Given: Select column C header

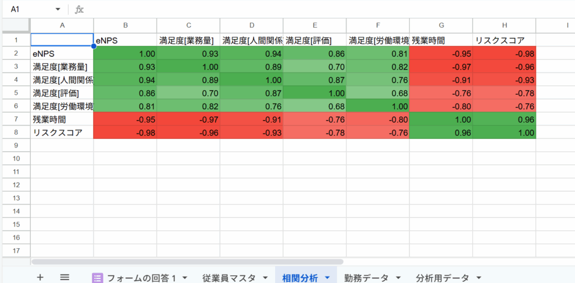Looking at the screenshot, I should click(189, 25).
